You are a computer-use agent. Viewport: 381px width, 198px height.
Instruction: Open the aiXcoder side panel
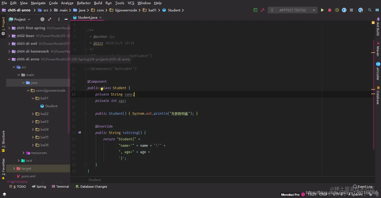378,71
